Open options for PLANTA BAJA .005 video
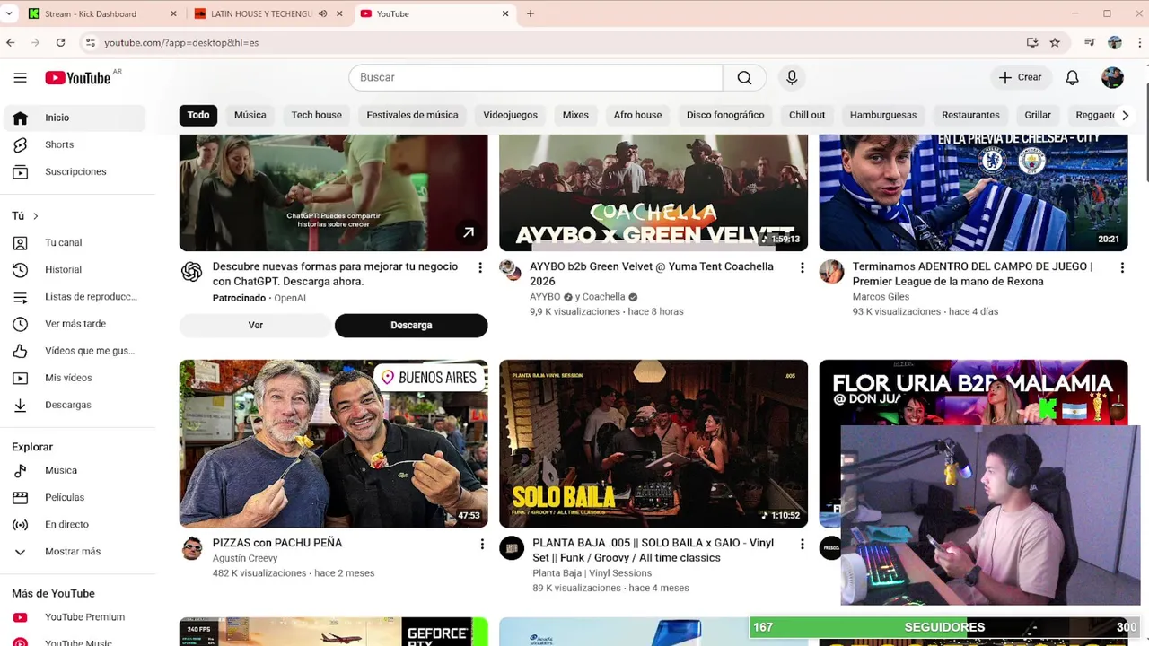 803,544
